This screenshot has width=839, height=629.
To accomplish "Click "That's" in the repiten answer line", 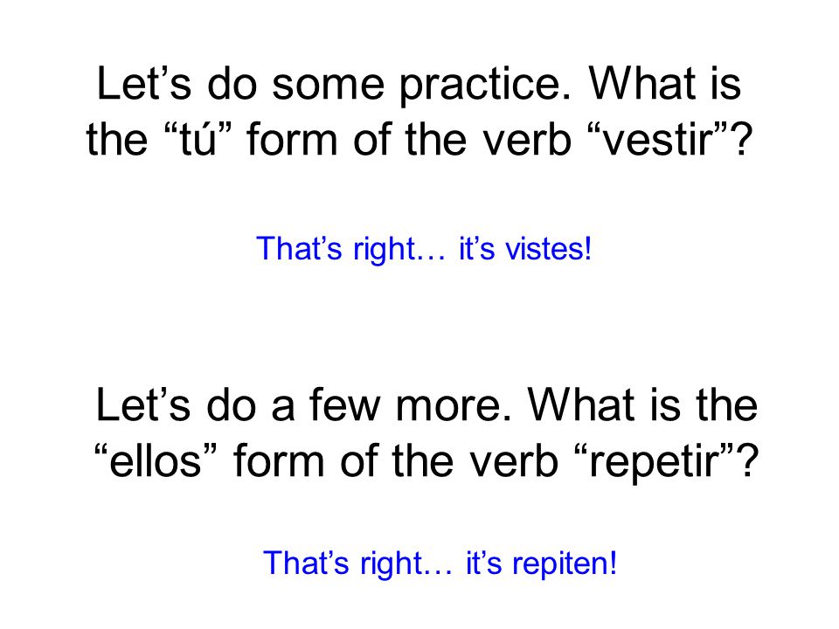I will coord(306,563).
